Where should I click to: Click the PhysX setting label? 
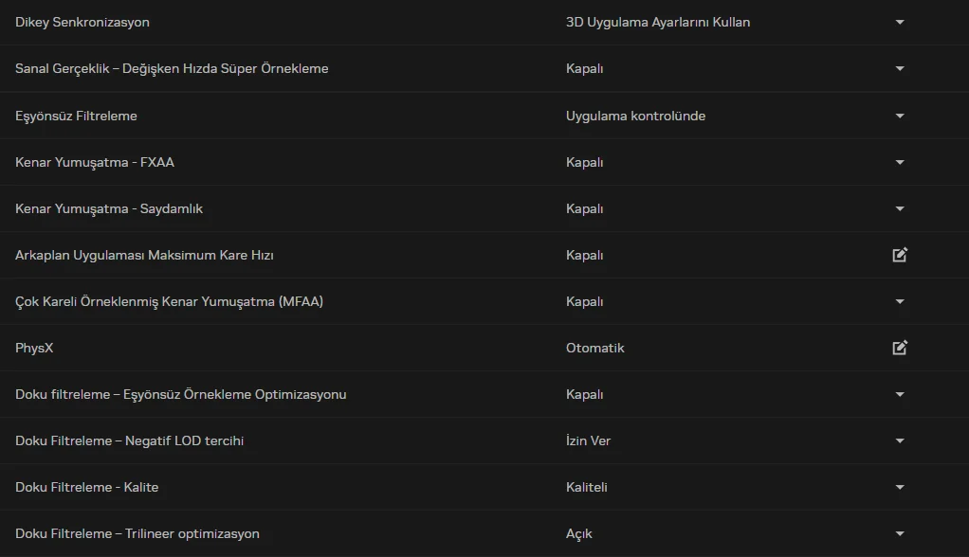point(34,348)
